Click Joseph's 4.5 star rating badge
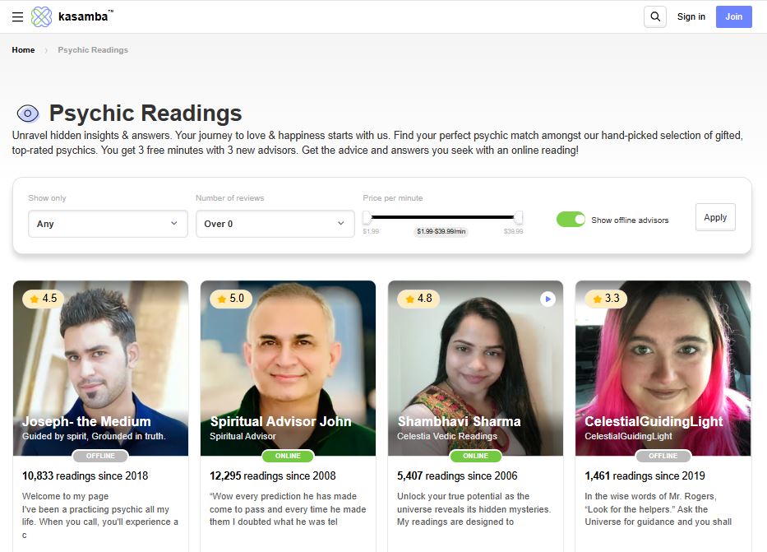 pyautogui.click(x=43, y=299)
